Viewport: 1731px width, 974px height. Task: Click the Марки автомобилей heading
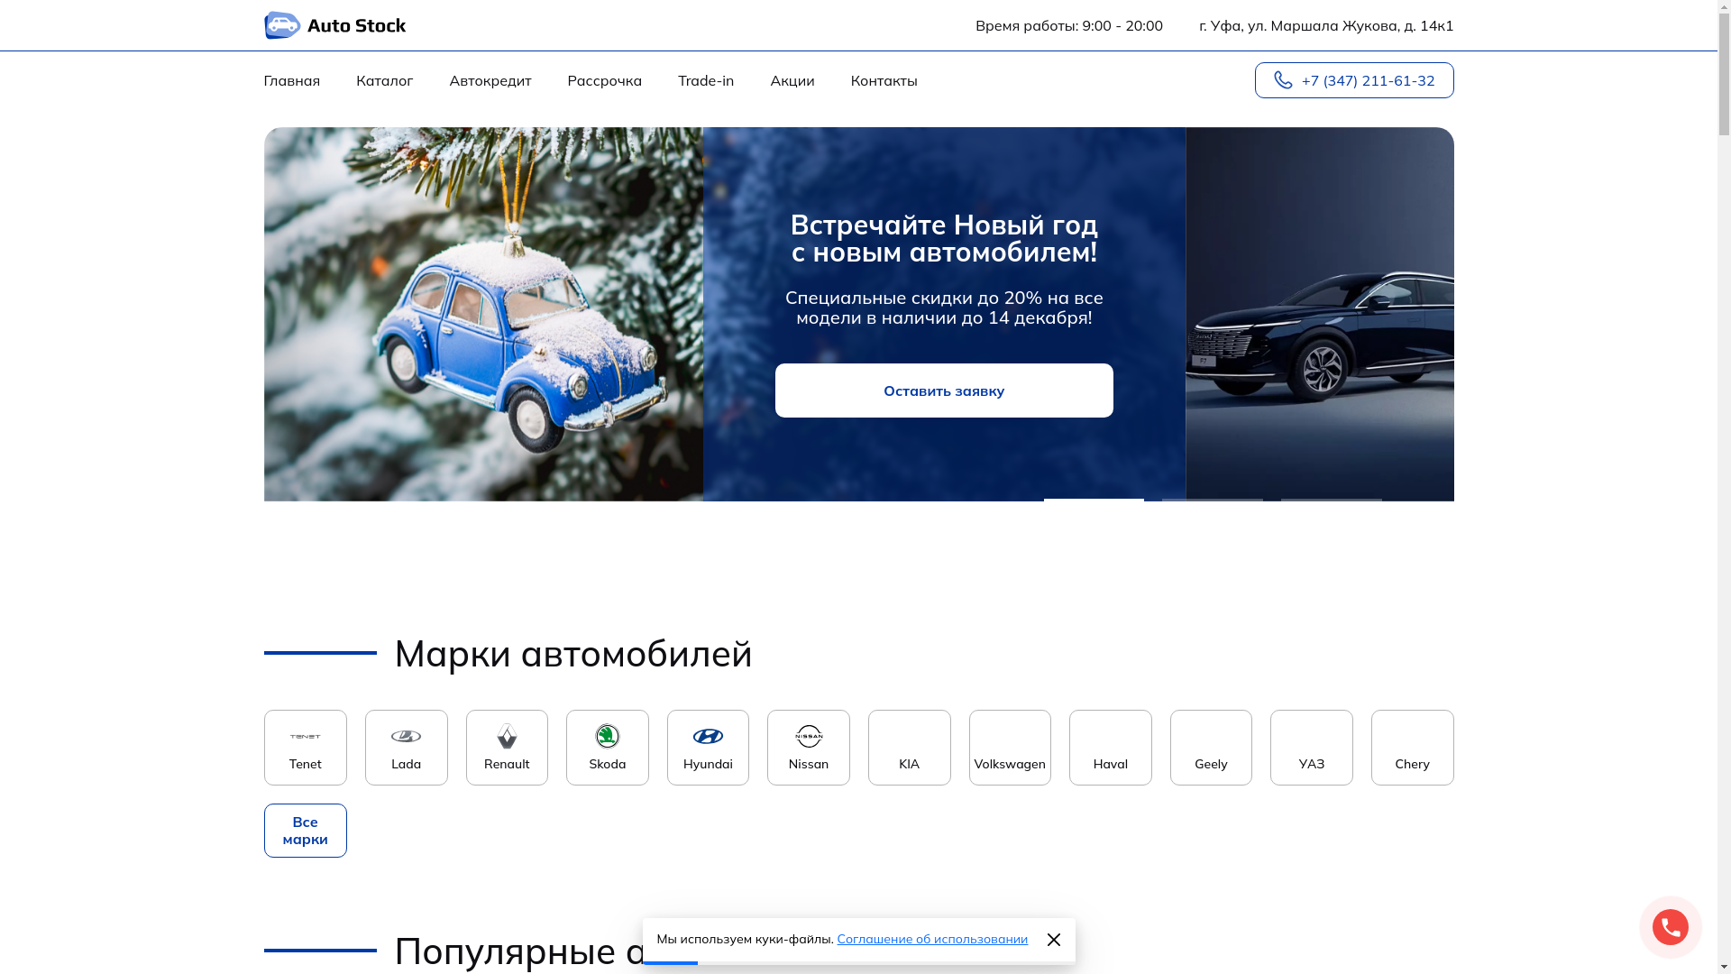click(x=573, y=654)
